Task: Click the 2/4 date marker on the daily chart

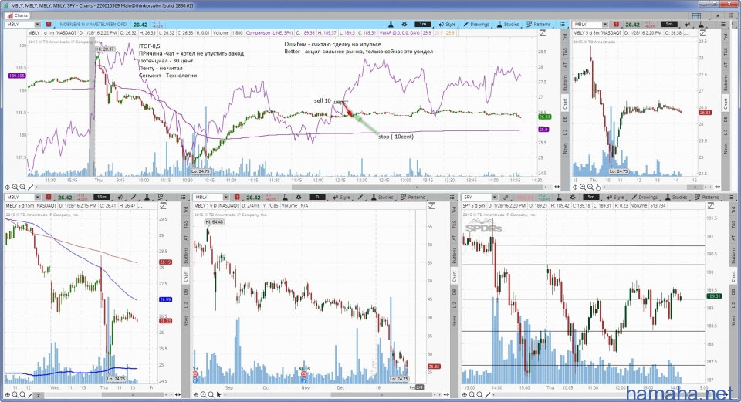Action: (419, 387)
